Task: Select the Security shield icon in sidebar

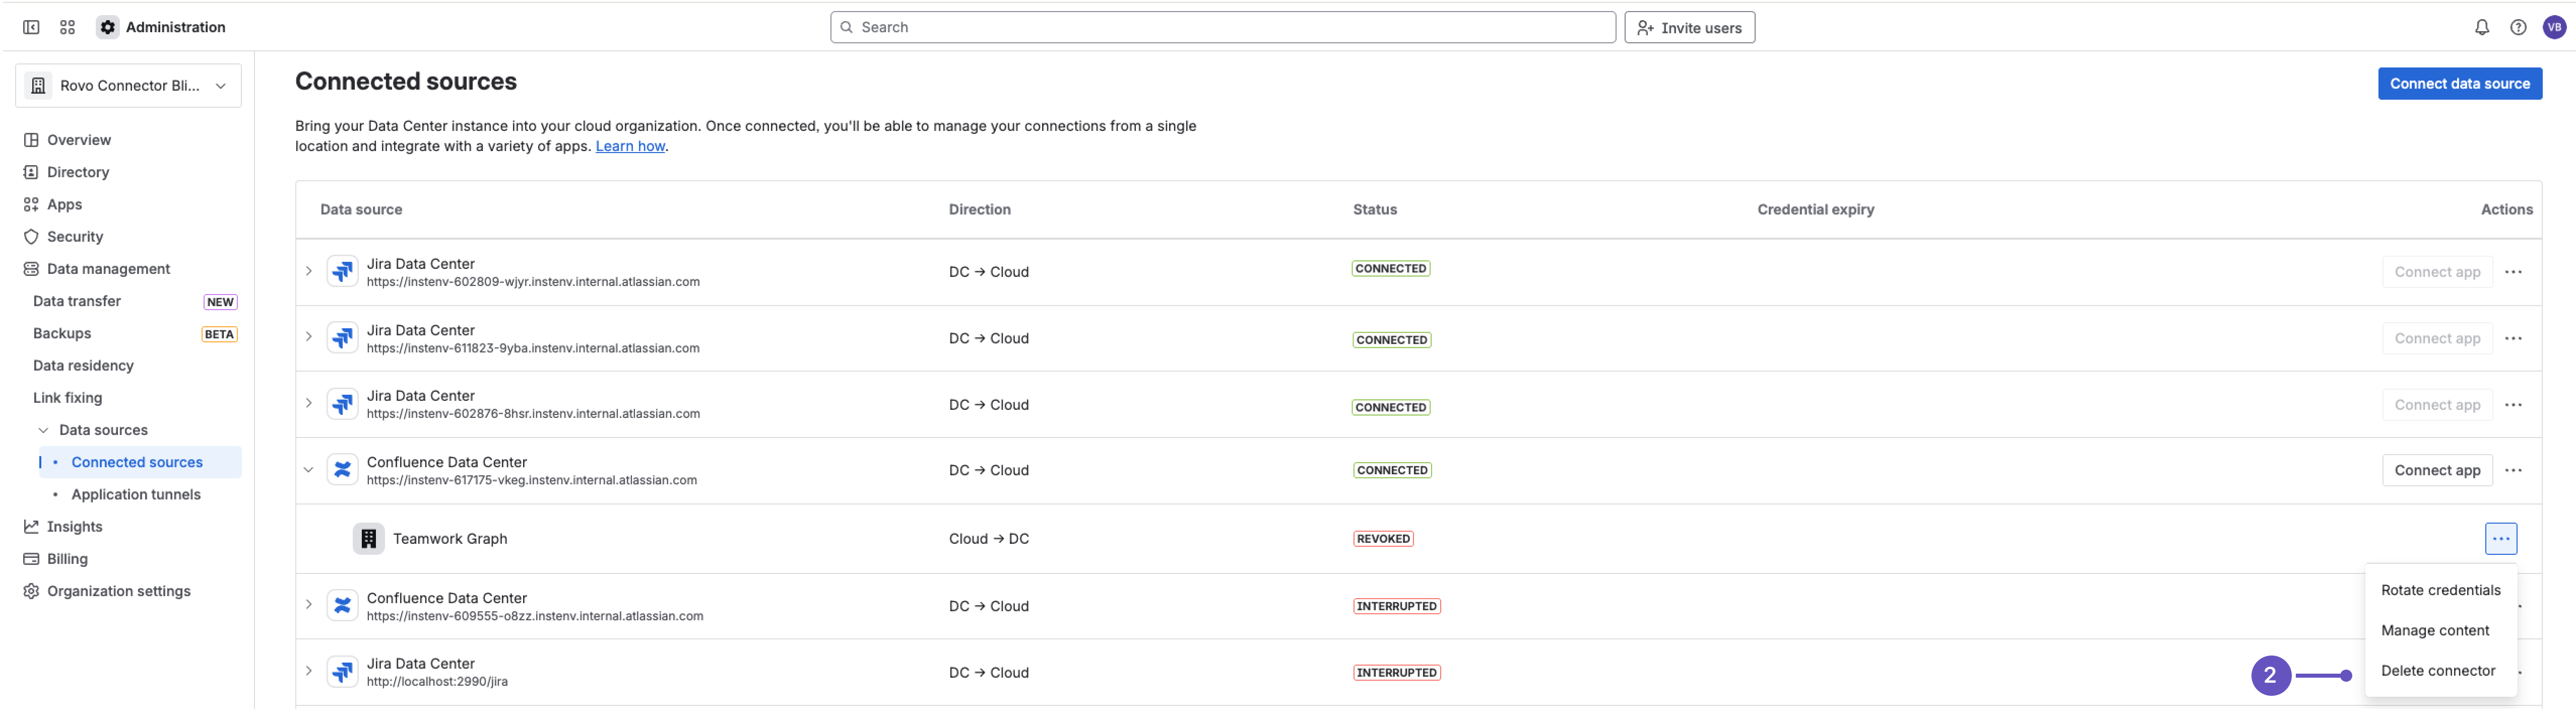Action: [31, 237]
